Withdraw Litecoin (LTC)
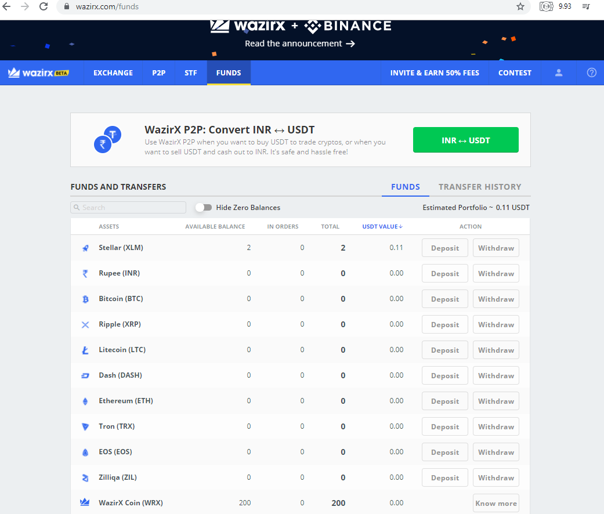The height and width of the screenshot is (514, 604). pyautogui.click(x=496, y=350)
